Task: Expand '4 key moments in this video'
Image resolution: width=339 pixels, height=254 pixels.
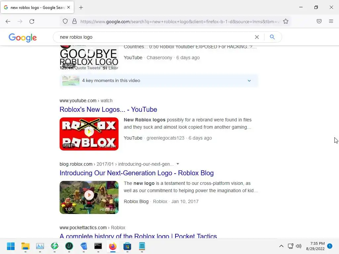Action: (x=159, y=81)
